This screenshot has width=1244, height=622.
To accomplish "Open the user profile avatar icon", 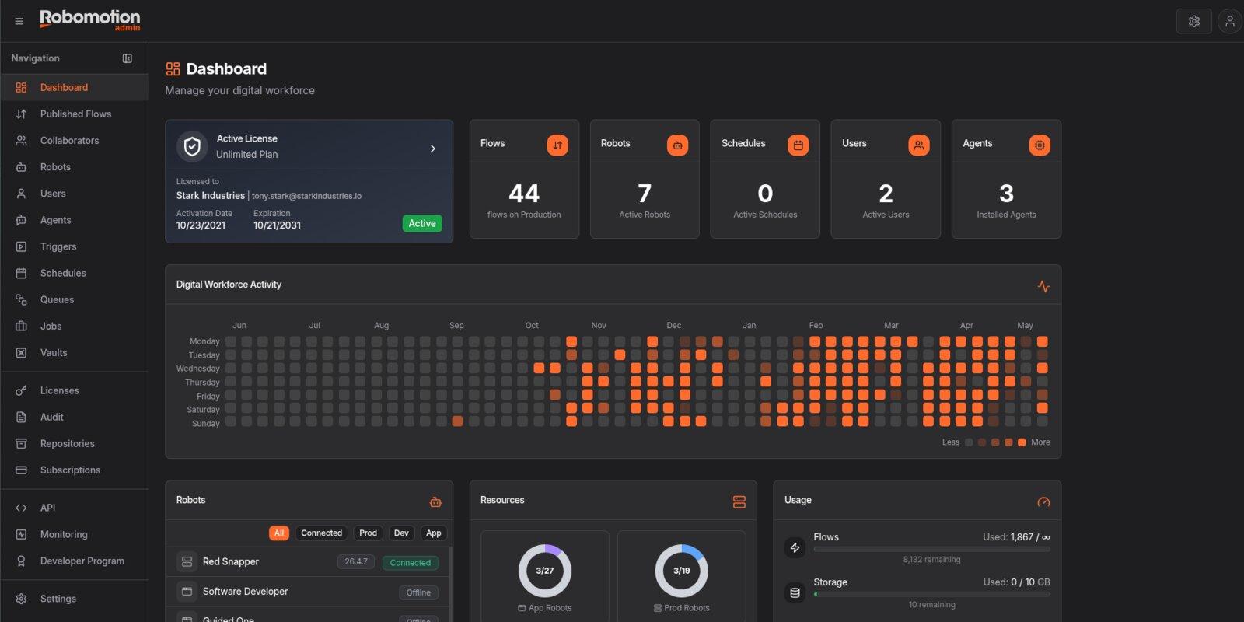I will click(x=1230, y=21).
